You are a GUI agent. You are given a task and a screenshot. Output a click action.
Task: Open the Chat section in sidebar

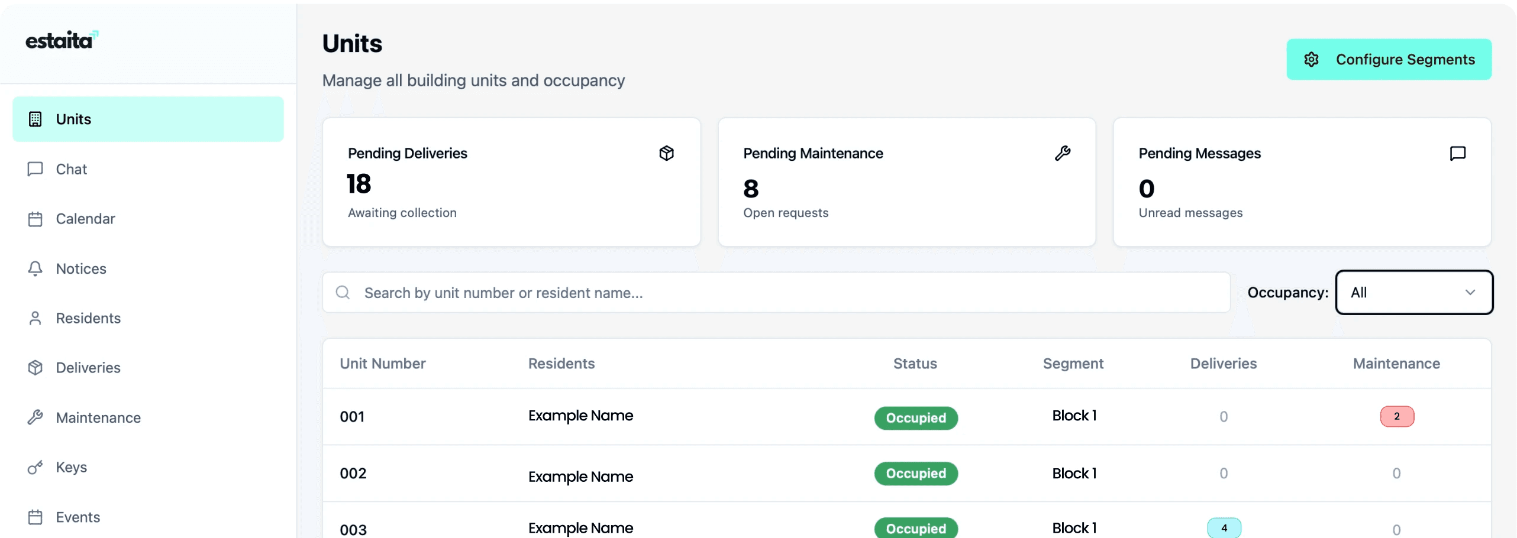(x=71, y=170)
